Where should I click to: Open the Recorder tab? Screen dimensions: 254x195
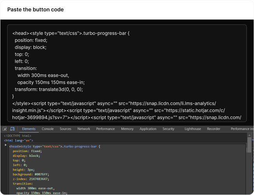(x=213, y=129)
